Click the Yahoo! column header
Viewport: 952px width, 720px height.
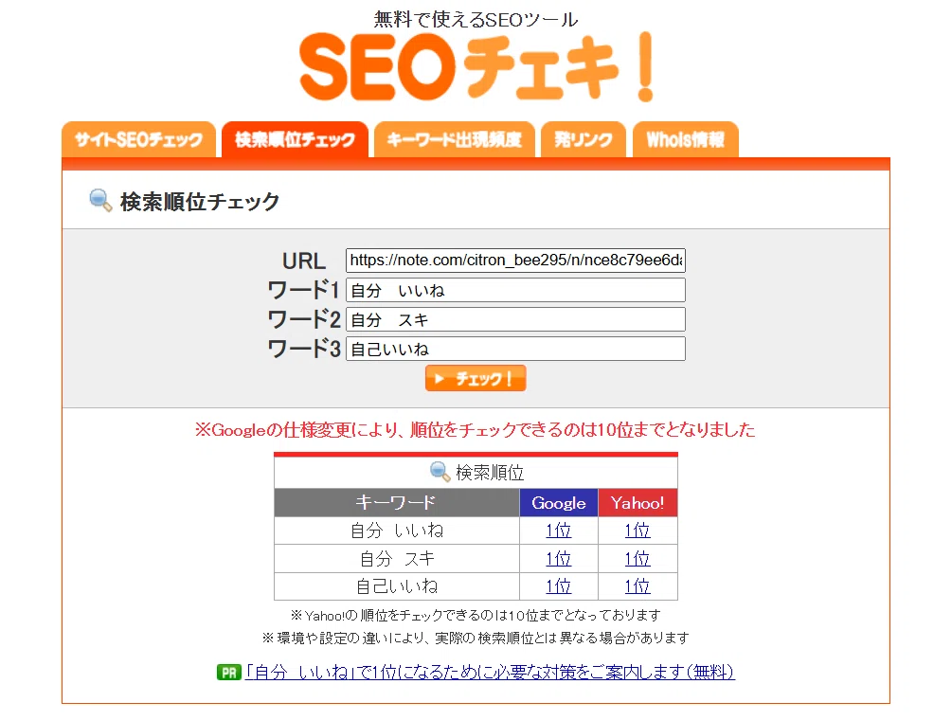tap(638, 503)
